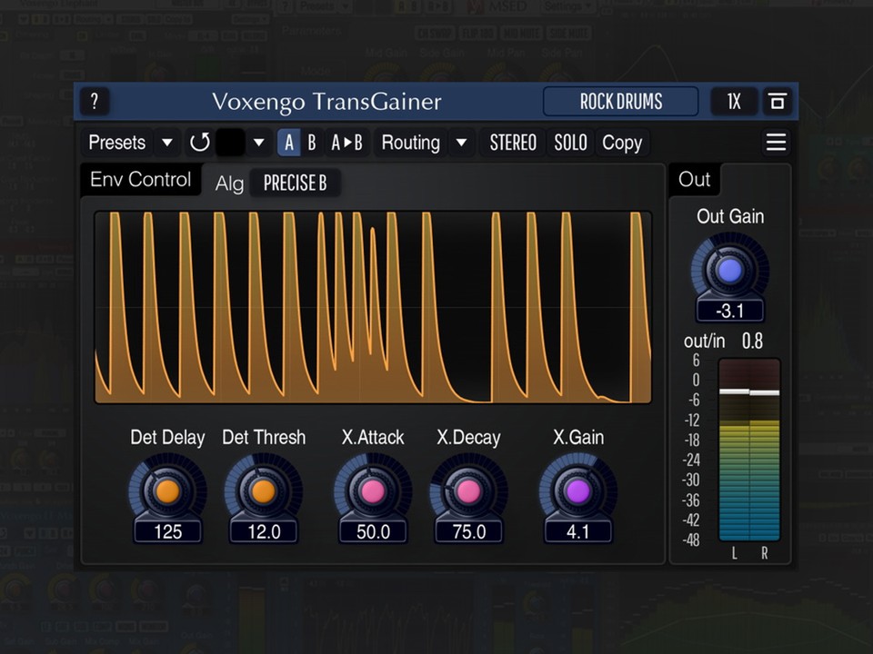Select the ROCK DRUMS instance name field
The height and width of the screenshot is (654, 873).
(621, 101)
